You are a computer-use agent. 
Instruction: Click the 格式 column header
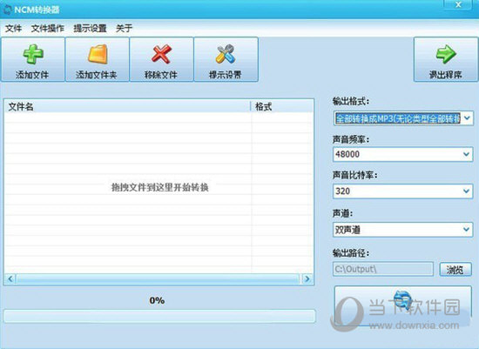282,106
